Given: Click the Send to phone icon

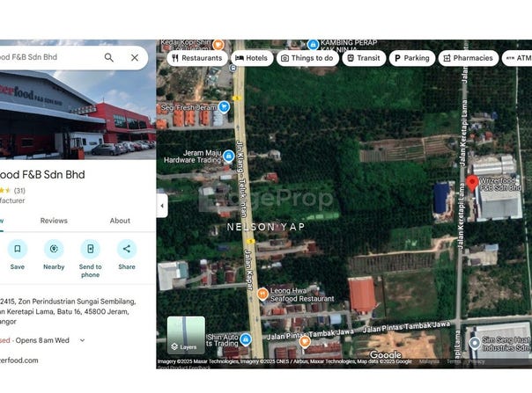Looking at the screenshot, I should pyautogui.click(x=90, y=249).
